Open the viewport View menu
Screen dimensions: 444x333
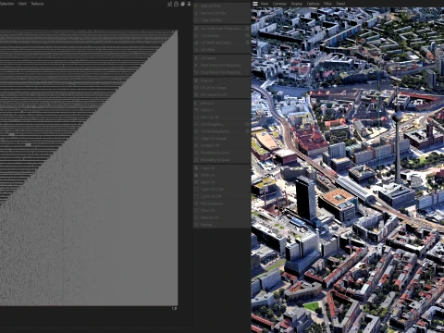tap(265, 4)
